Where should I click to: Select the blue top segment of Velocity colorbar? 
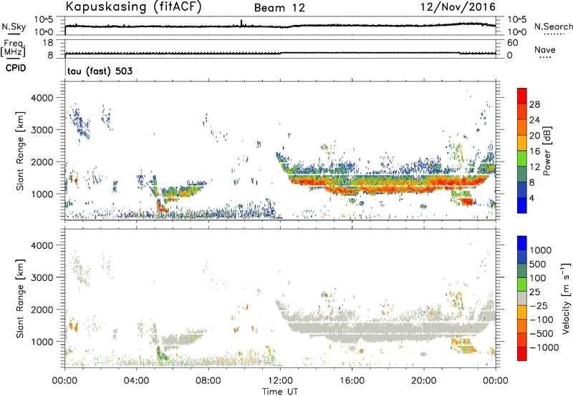point(522,243)
